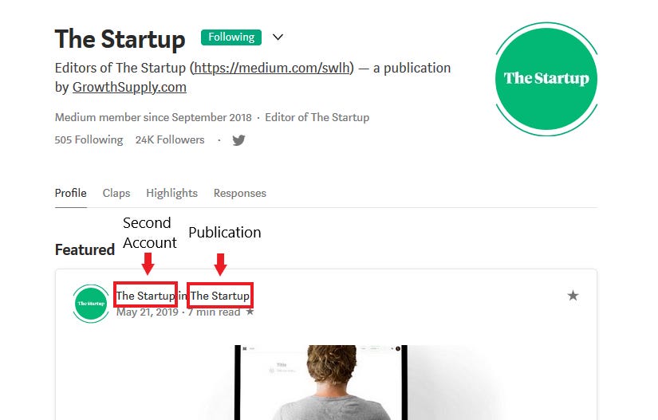View the 24K Followers list
This screenshot has width=658, height=420.
170,139
